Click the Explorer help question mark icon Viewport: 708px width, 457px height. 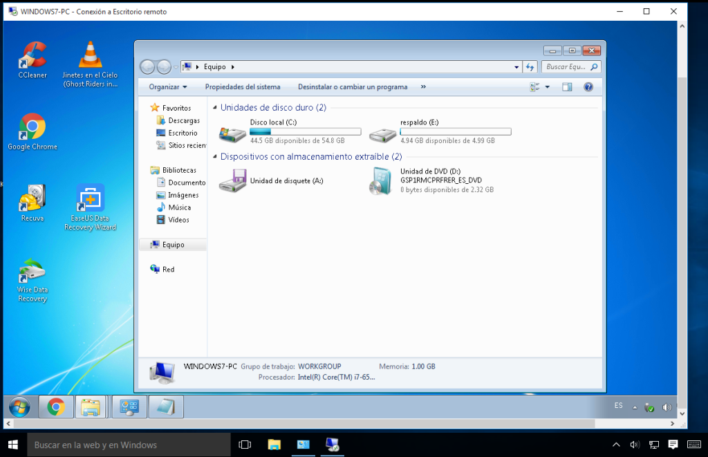pos(588,87)
